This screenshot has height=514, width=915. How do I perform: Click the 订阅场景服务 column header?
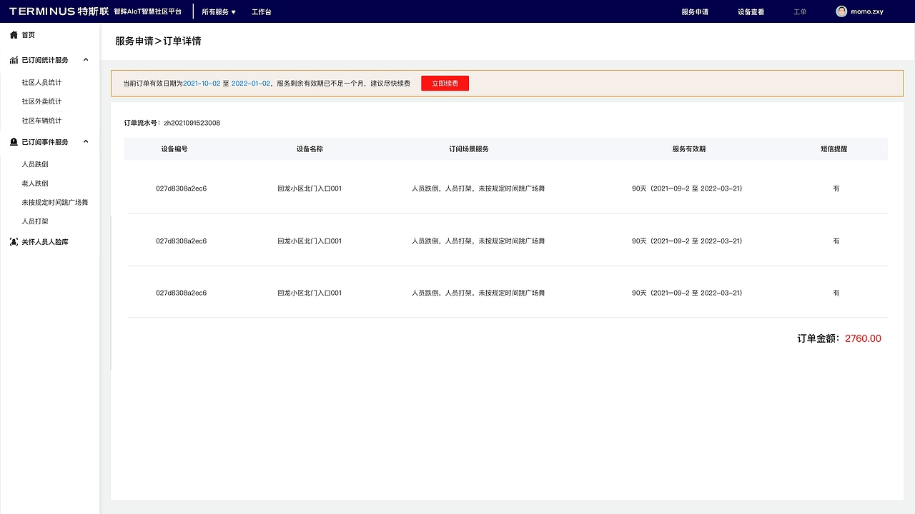point(469,149)
